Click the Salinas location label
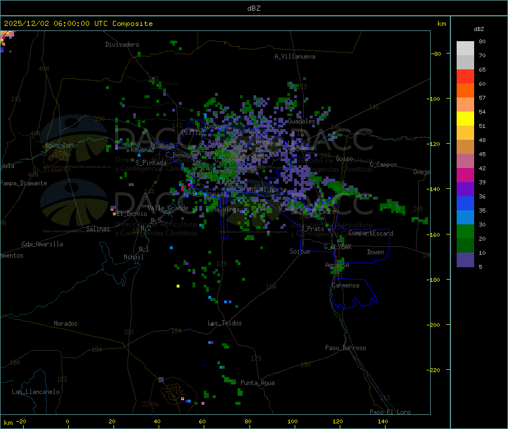This screenshot has width=508, height=429. point(98,229)
